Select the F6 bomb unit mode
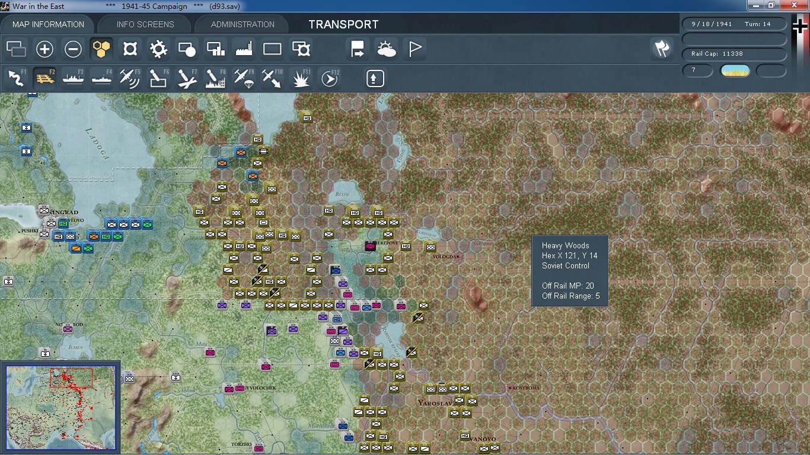The image size is (810, 455). pyautogui.click(x=158, y=78)
